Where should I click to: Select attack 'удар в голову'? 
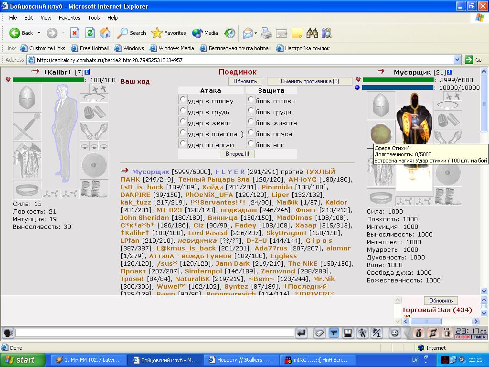pos(183,99)
